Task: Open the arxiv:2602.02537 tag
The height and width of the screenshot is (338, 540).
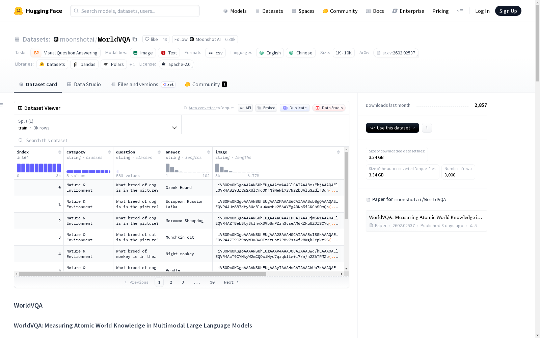Action: pyautogui.click(x=396, y=53)
